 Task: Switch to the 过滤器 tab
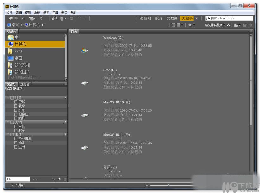click(25, 84)
